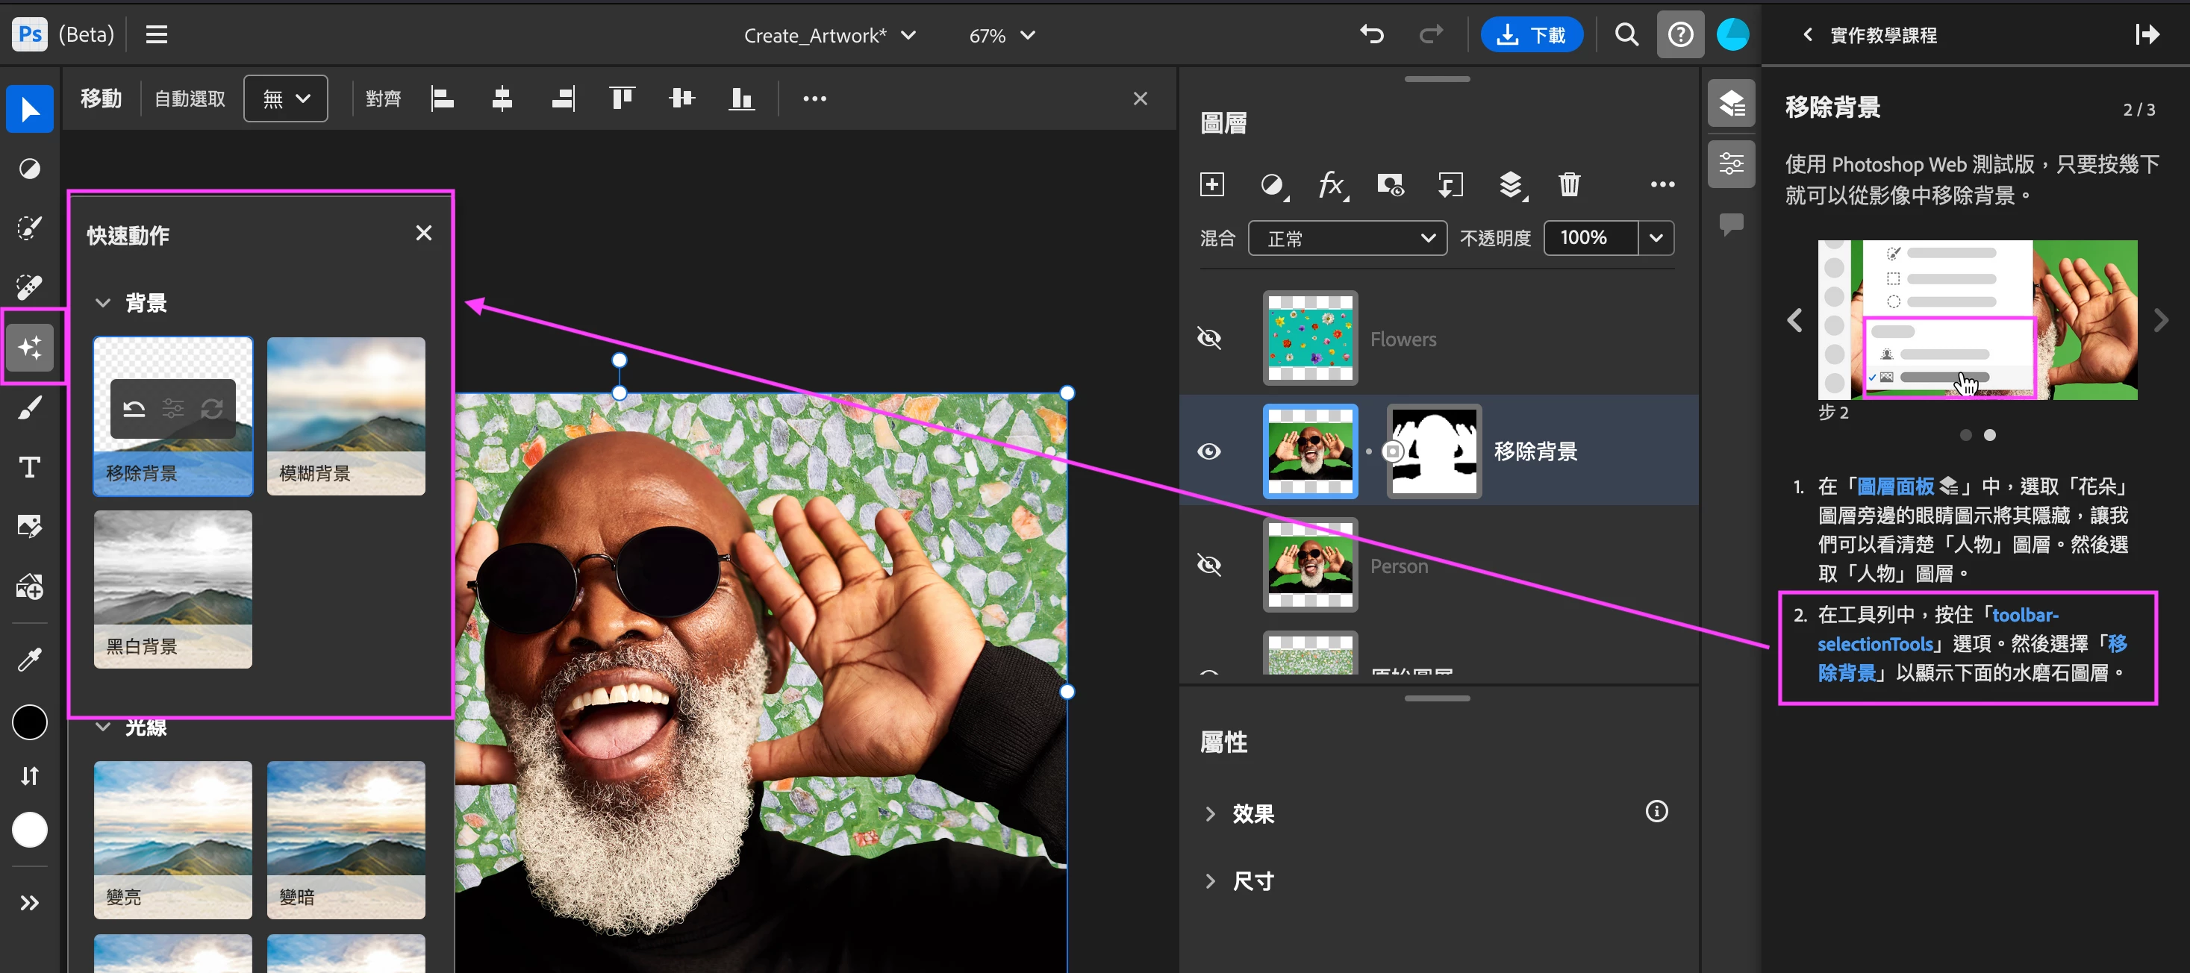2190x973 pixels.
Task: Expand the 效果 section in properties
Action: 1211,813
